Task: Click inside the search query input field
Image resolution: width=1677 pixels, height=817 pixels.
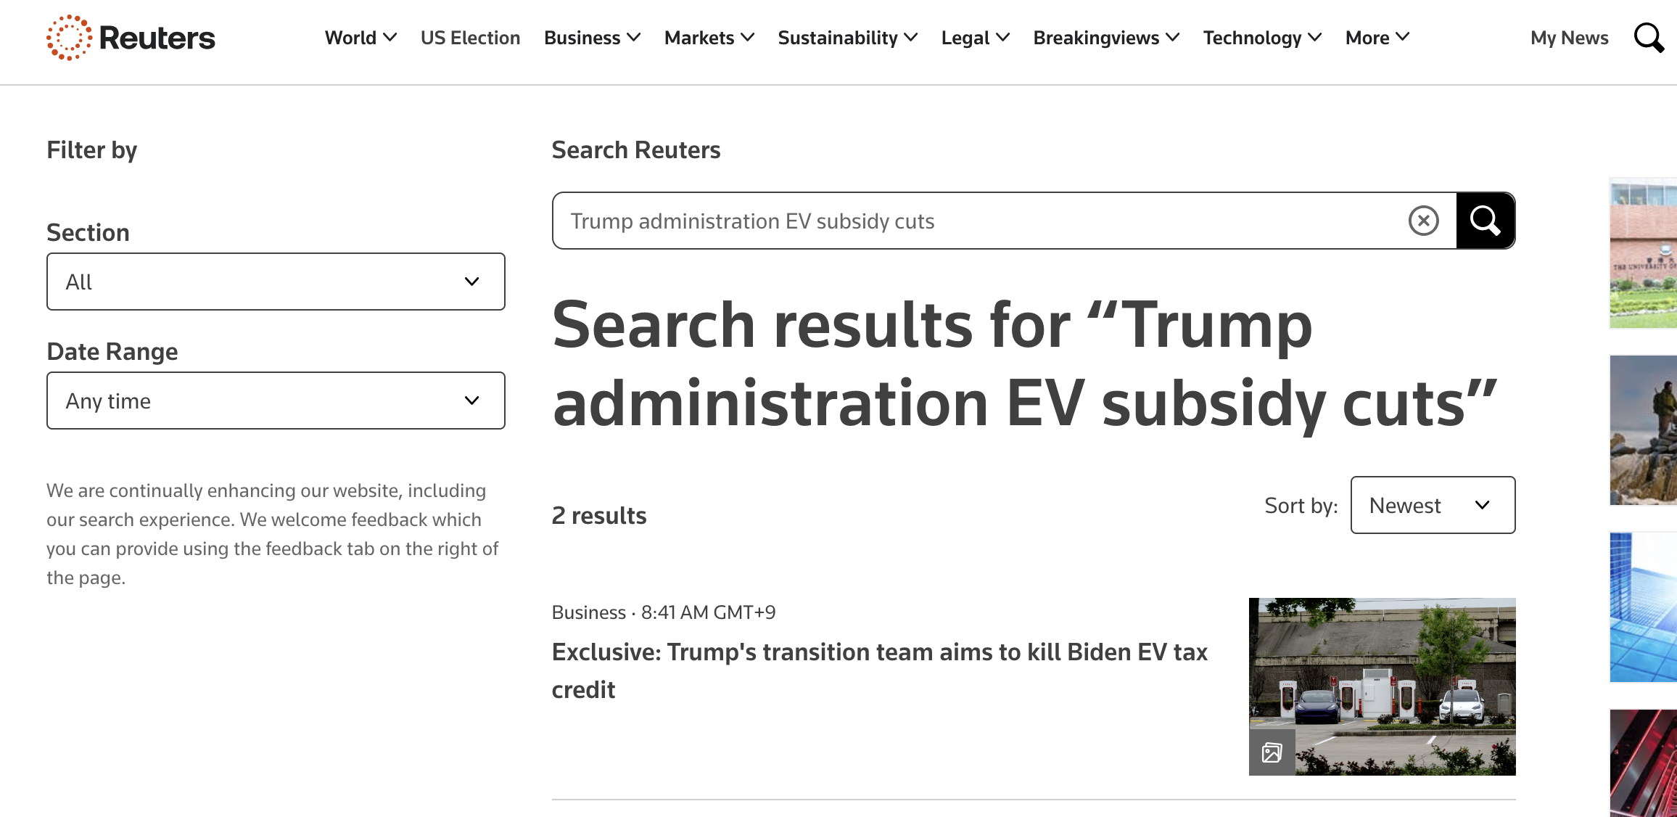Action: tap(943, 221)
